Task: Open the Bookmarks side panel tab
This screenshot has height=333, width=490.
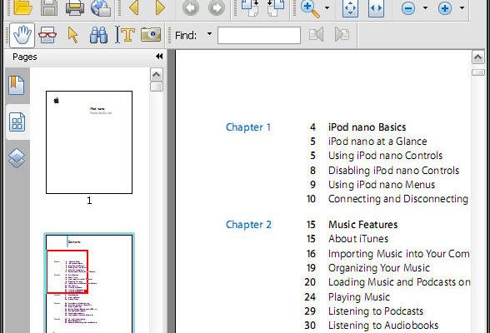Action: click(x=17, y=85)
